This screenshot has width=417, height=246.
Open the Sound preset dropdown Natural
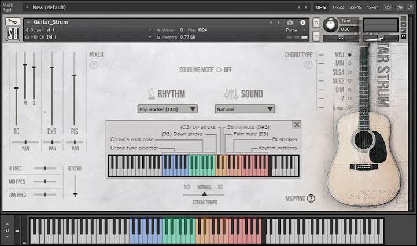[x=245, y=109]
